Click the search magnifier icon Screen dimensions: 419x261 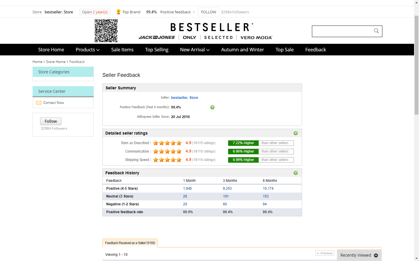[x=376, y=31]
